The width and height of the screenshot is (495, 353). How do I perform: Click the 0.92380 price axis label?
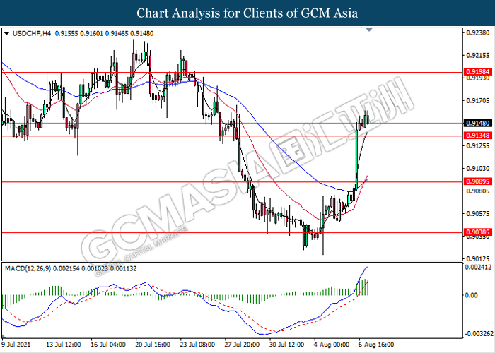click(476, 32)
